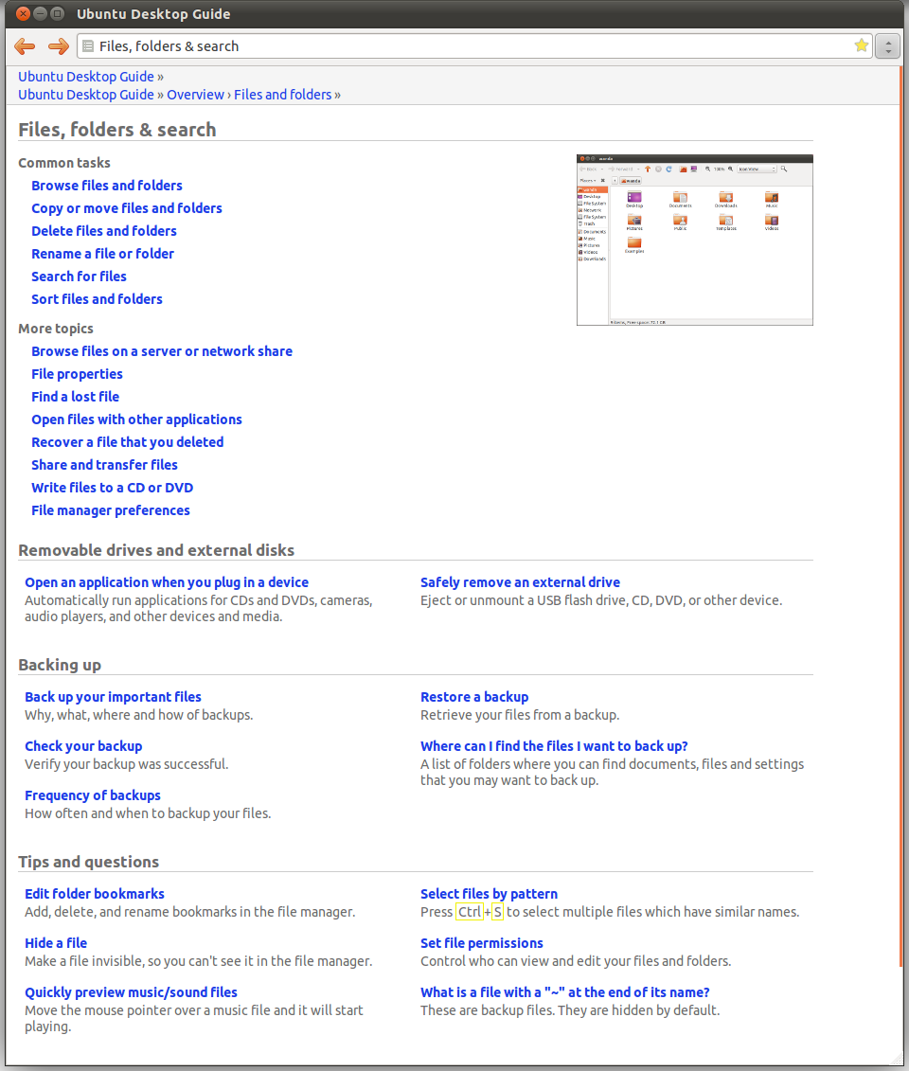Click the Removable drives and external disks heading

point(156,550)
